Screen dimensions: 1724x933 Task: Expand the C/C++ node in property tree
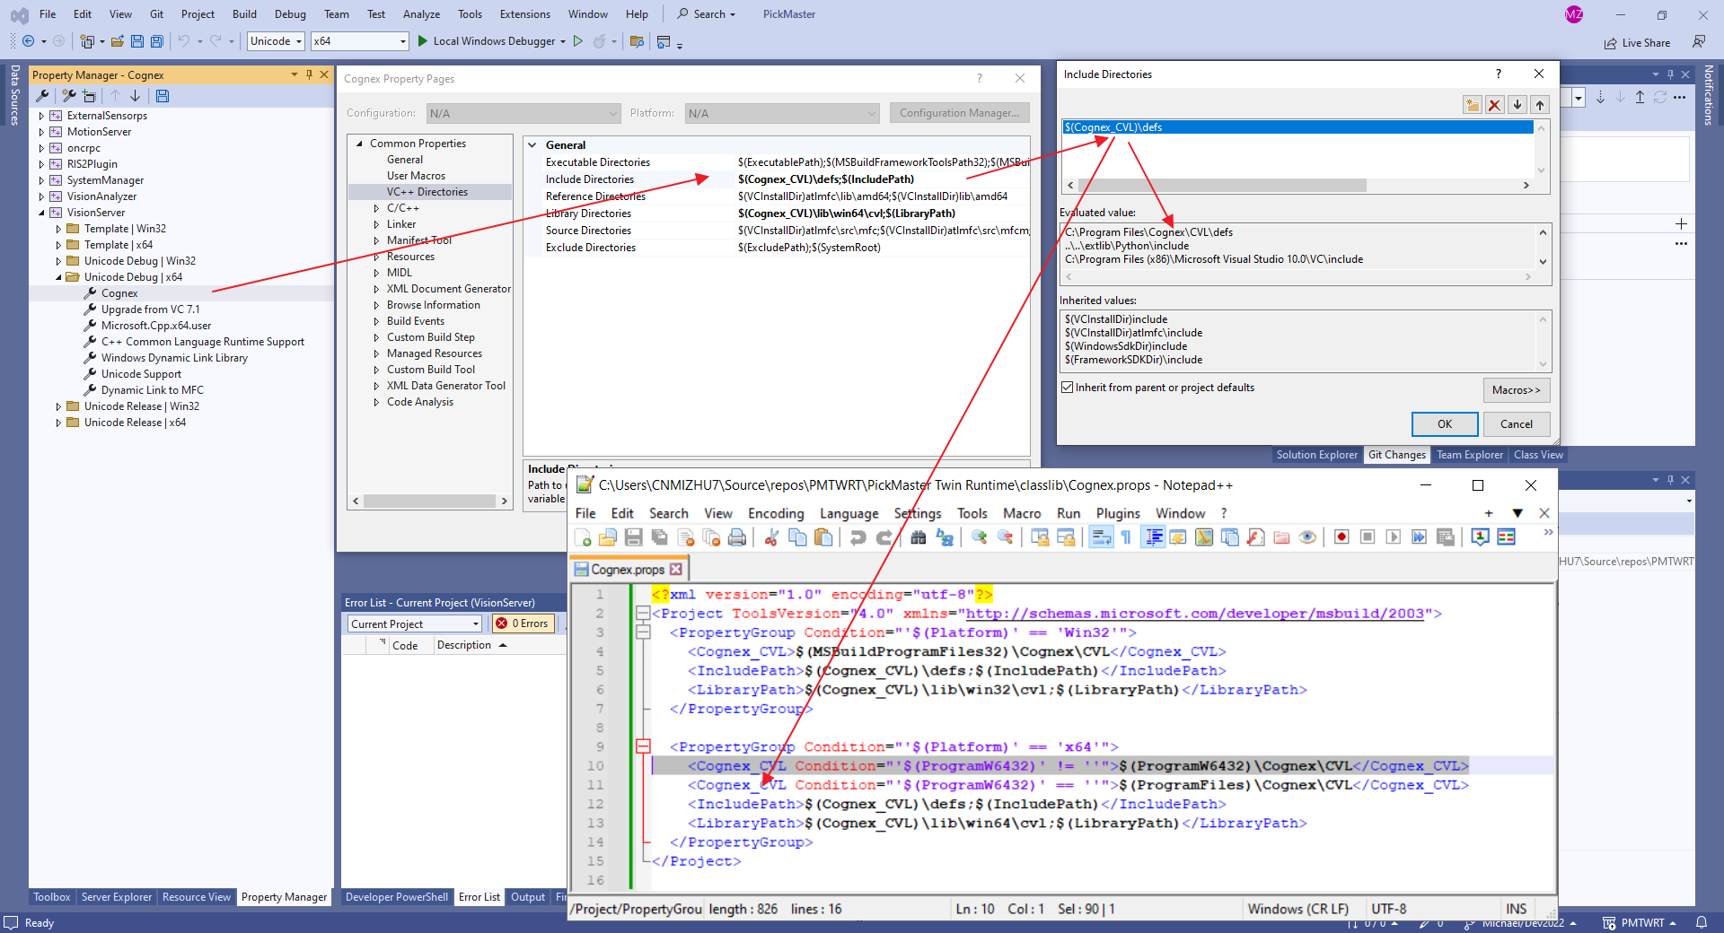tap(376, 208)
